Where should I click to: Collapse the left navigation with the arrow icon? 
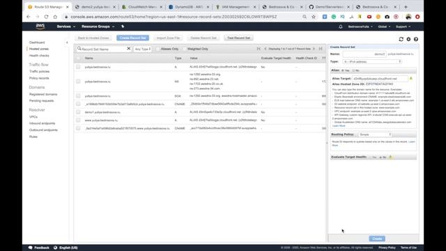(67, 43)
